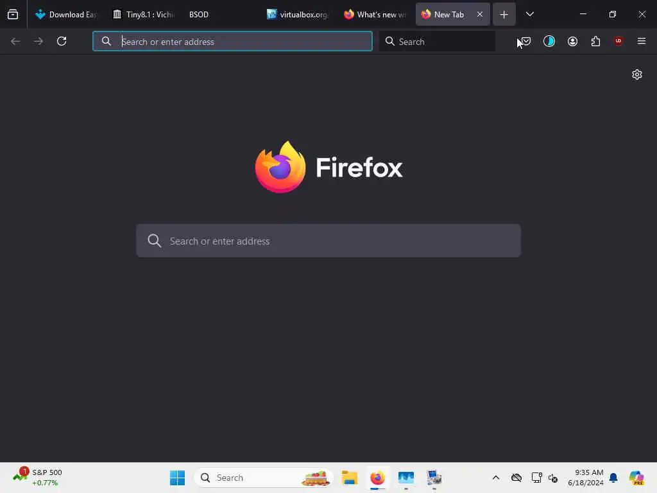Save page to Pocket
The height and width of the screenshot is (493, 657).
pos(526,41)
